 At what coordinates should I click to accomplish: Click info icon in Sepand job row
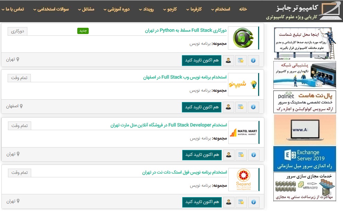pos(254,202)
